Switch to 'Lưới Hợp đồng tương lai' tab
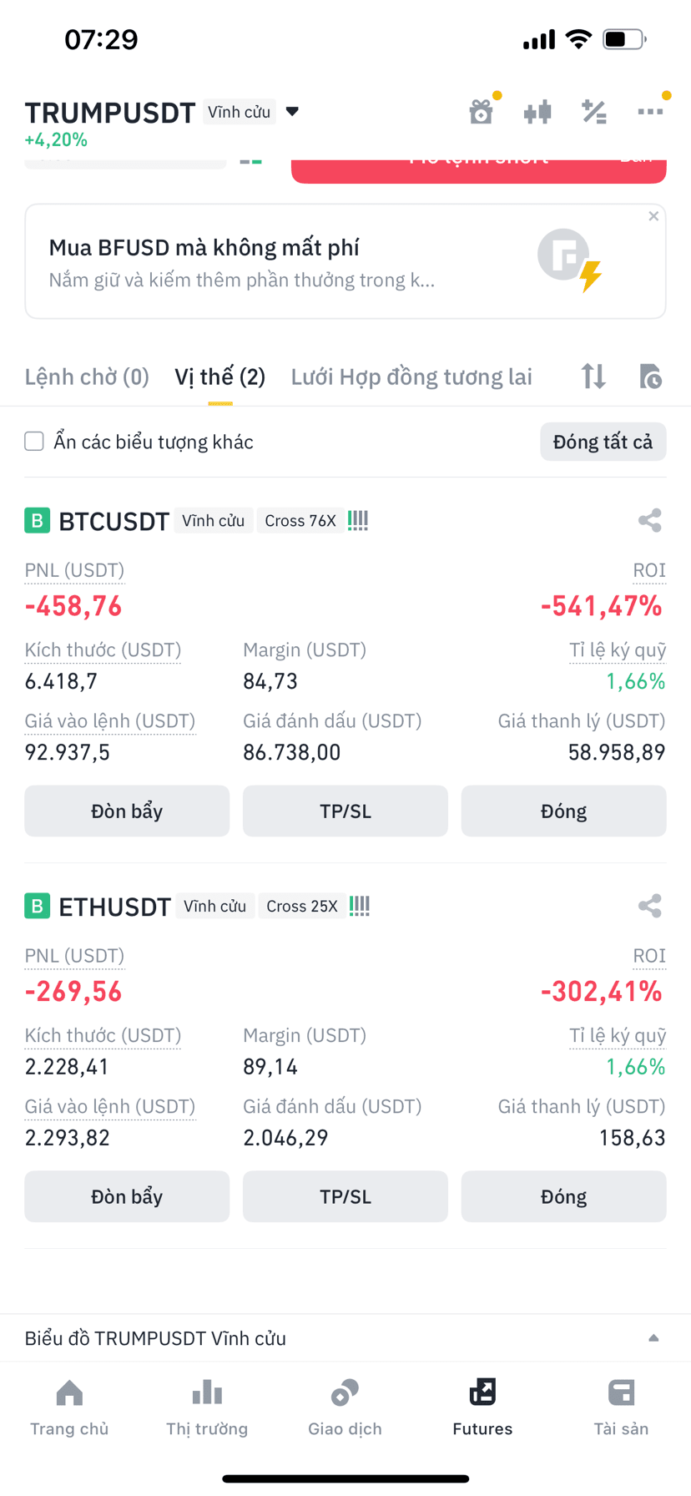The image size is (691, 1496). pos(411,377)
